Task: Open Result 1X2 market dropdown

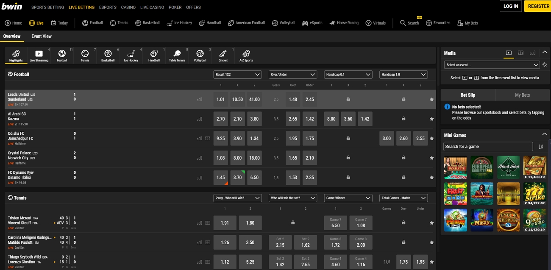Action: point(237,75)
